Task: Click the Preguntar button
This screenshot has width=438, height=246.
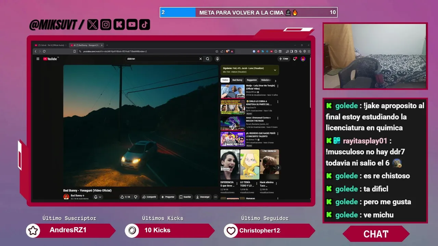Action: point(168,197)
